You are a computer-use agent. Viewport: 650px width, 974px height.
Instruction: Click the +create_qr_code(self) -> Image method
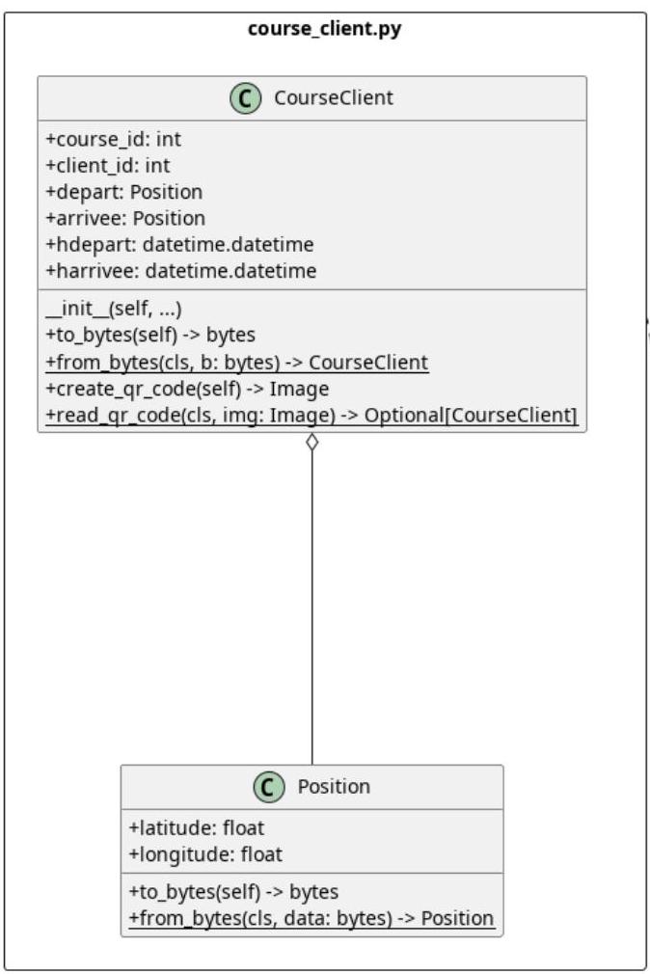coord(187,389)
